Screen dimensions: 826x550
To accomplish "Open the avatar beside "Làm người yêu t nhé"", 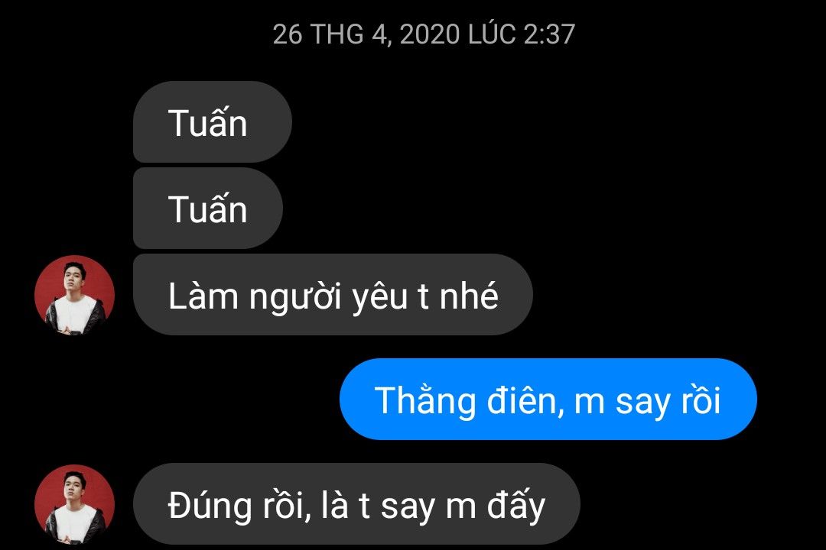I will (74, 296).
